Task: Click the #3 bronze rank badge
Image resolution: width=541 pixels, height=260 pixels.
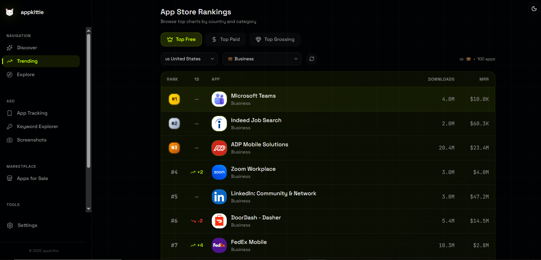Action: click(x=174, y=148)
